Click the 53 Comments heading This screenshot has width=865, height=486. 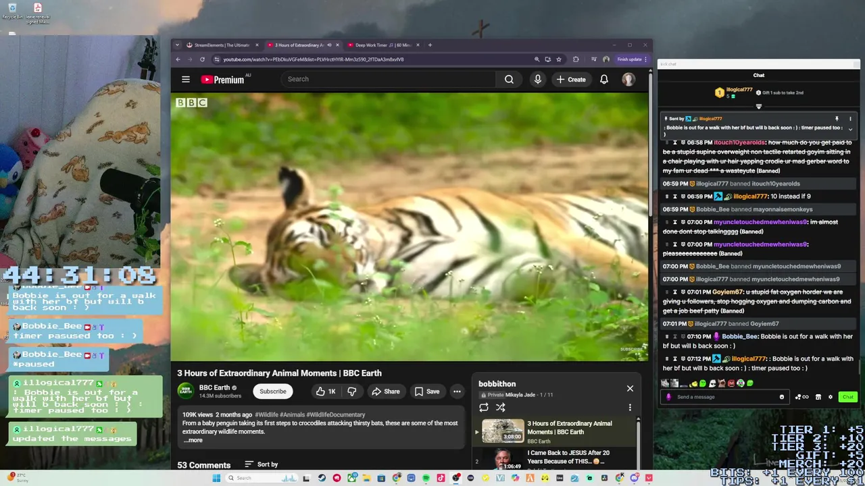click(x=204, y=465)
